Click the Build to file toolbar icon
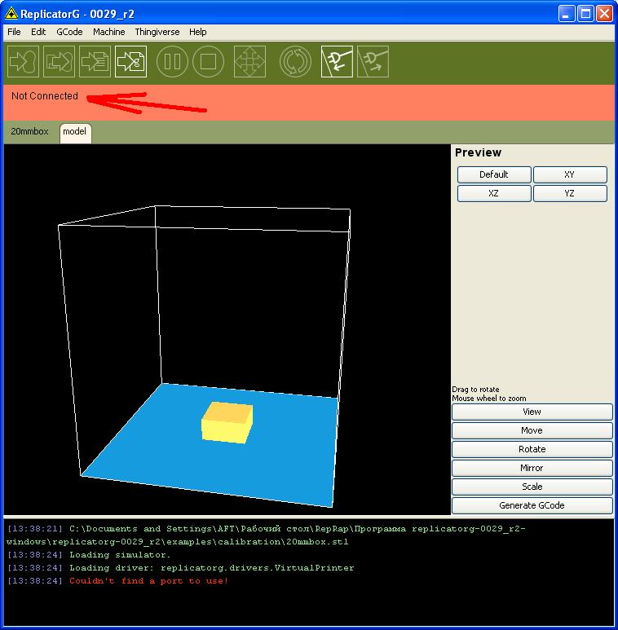This screenshot has width=618, height=630. coord(59,61)
